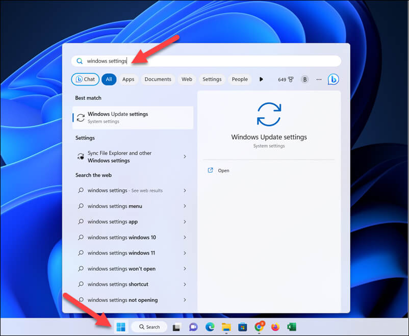Expand chevron for 'See web results' row
The width and height of the screenshot is (409, 336).
[x=185, y=191]
